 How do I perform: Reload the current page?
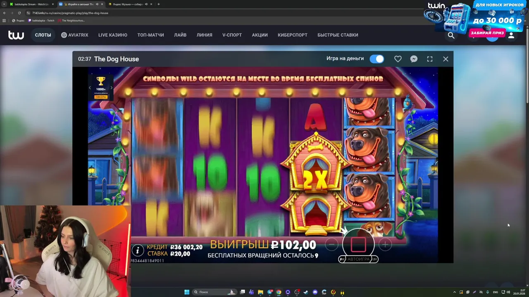pyautogui.click(x=19, y=13)
